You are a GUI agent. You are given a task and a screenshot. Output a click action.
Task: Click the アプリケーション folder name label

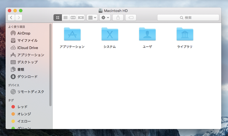(72, 47)
